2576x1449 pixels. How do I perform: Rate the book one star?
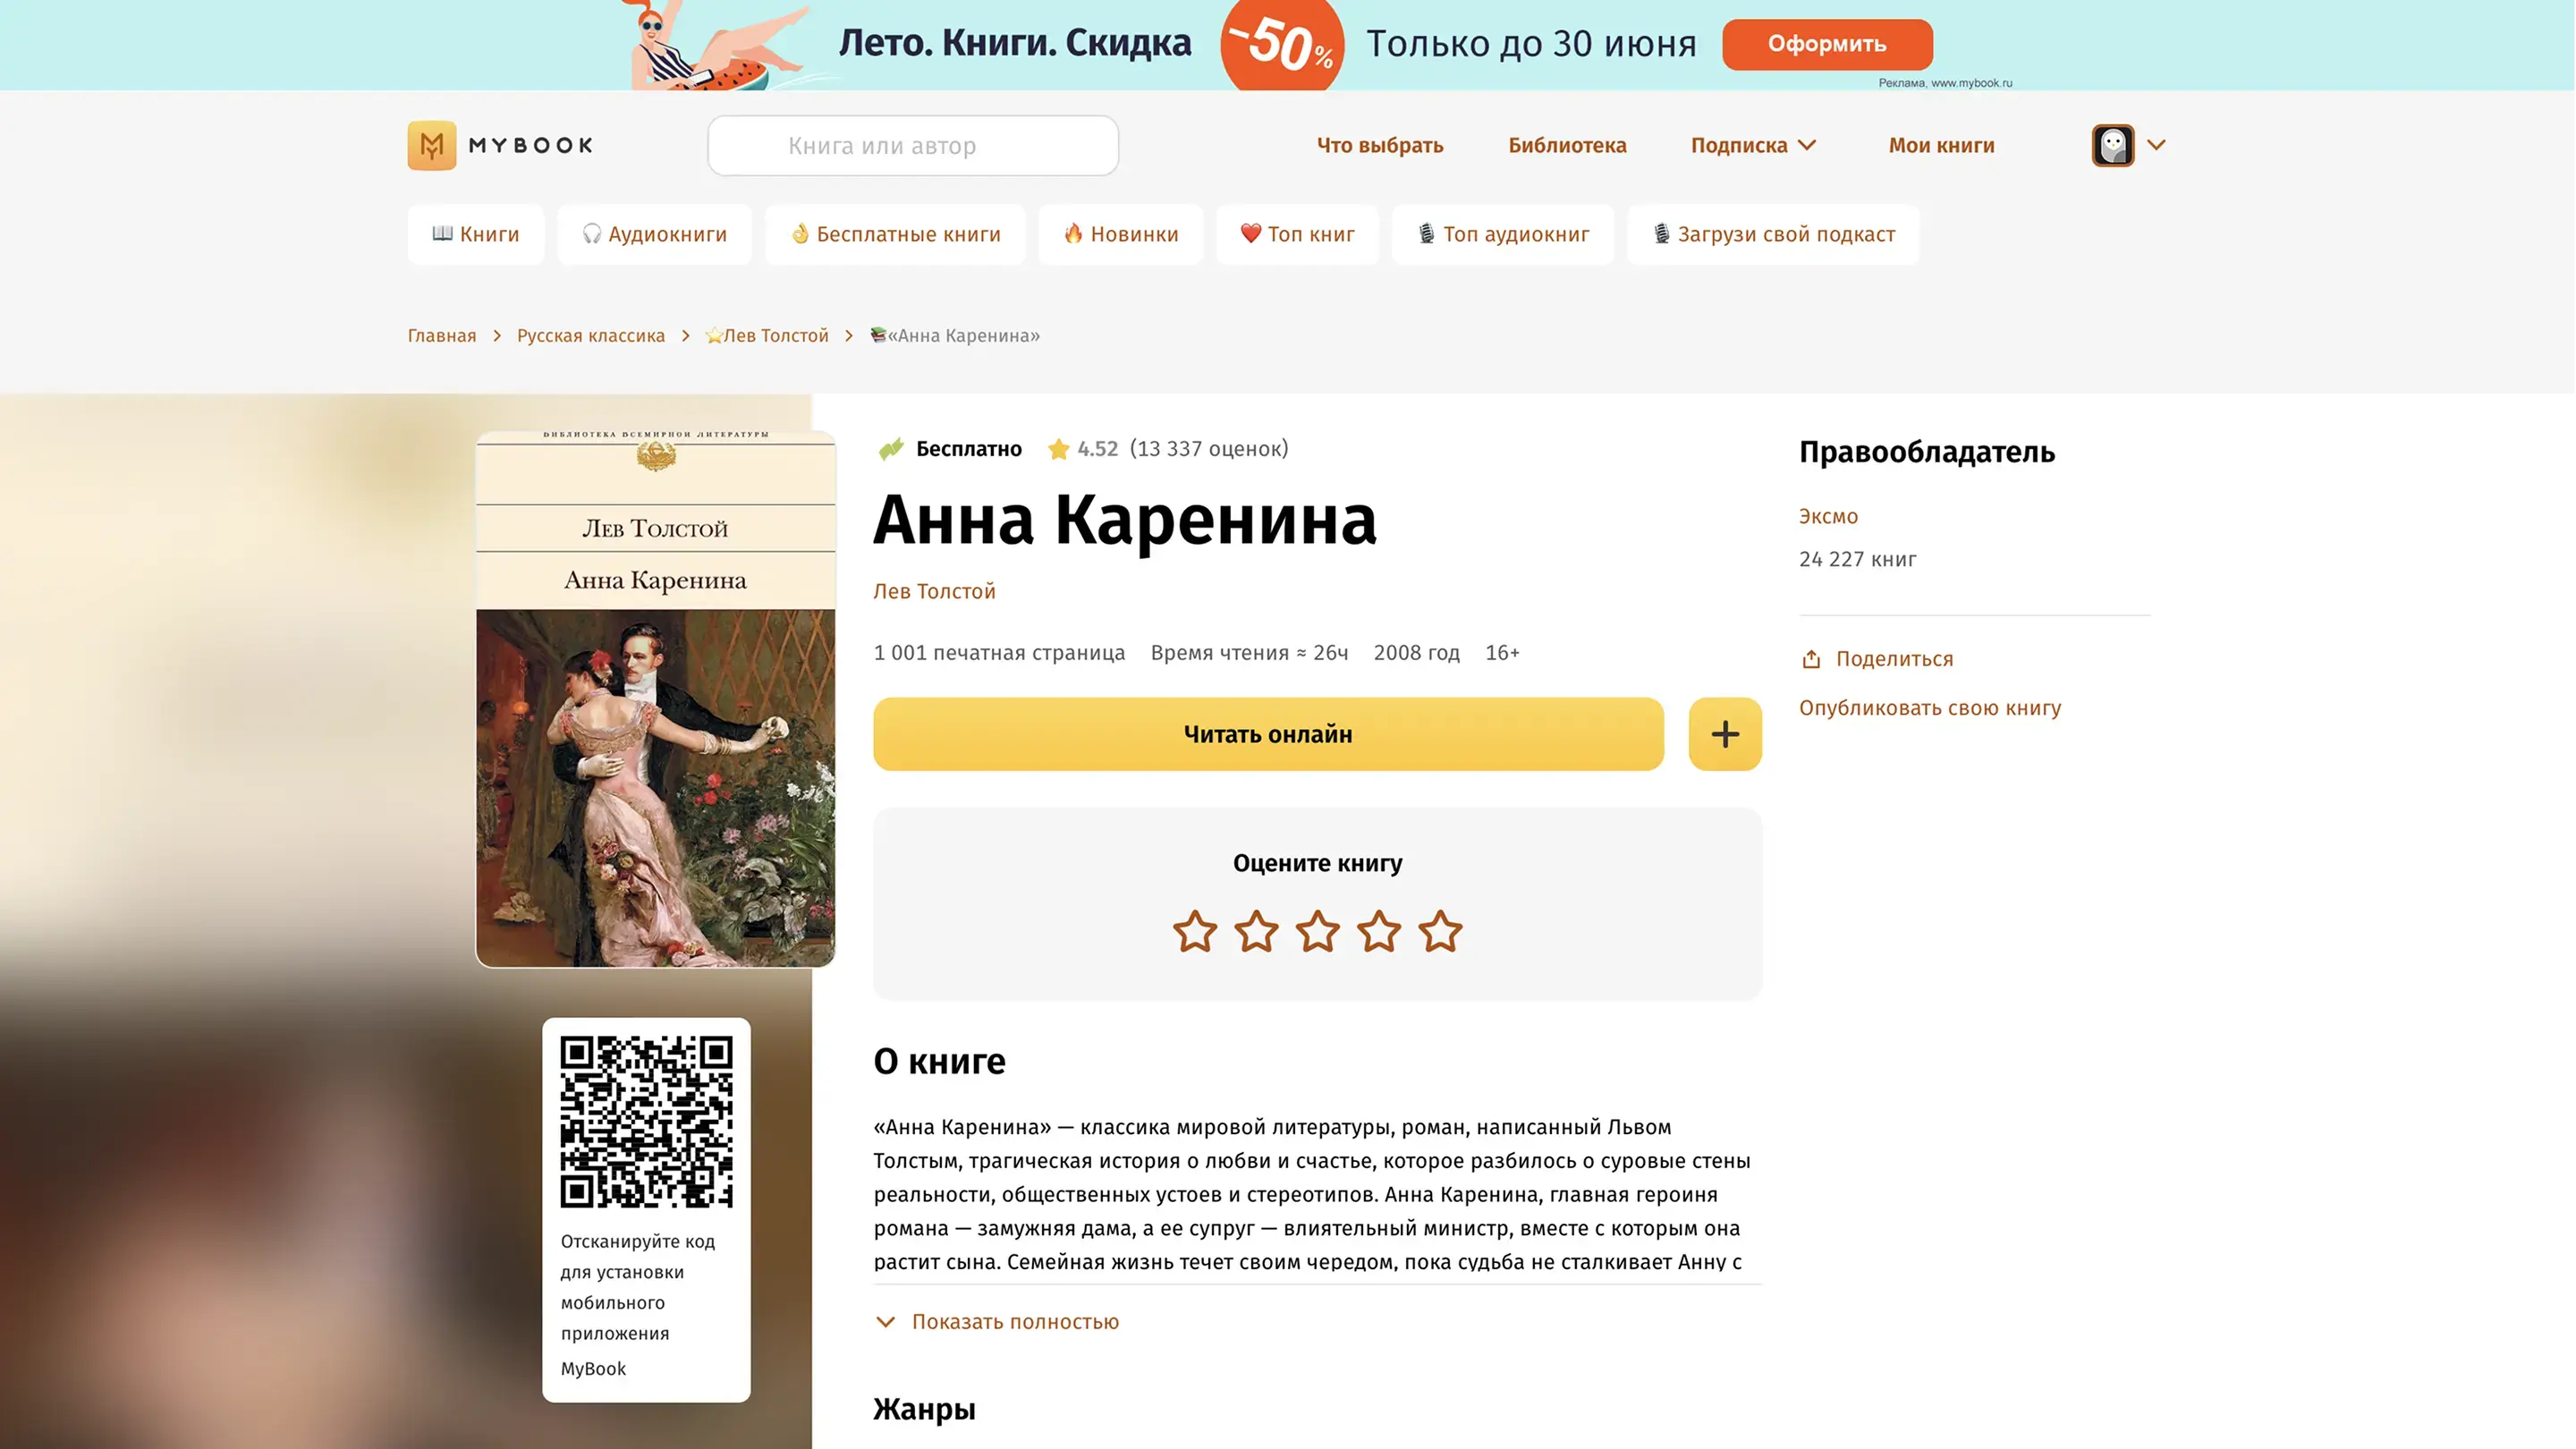click(1194, 931)
